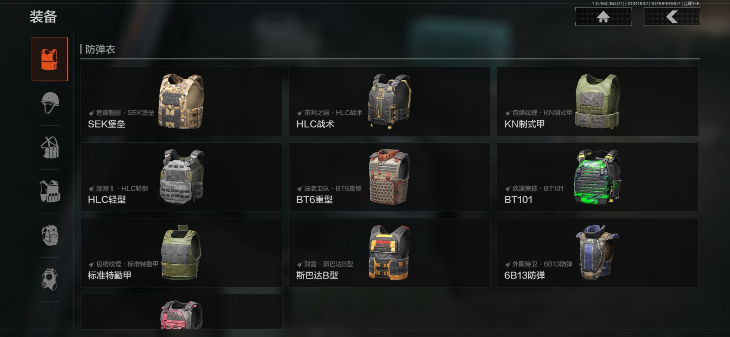Pick the BT6重型 armor card
730x337 pixels.
pyautogui.click(x=389, y=177)
